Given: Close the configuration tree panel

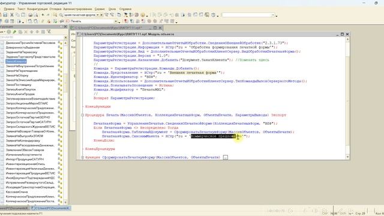Looking at the screenshot, I should [x=65, y=26].
